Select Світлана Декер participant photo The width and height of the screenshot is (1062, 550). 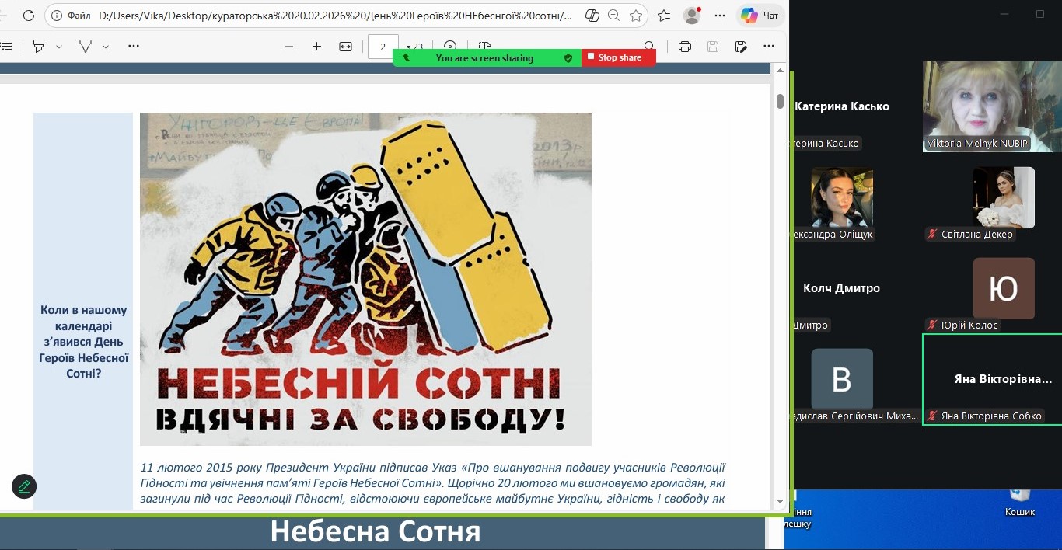point(1004,197)
